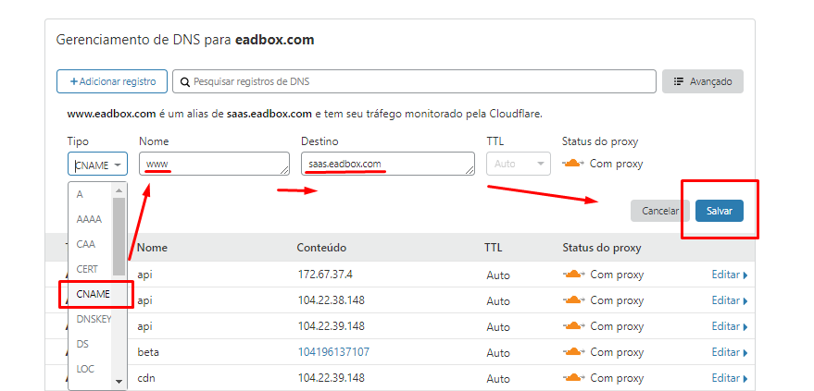
Task: Click the cdn name cell
Action: (x=146, y=378)
